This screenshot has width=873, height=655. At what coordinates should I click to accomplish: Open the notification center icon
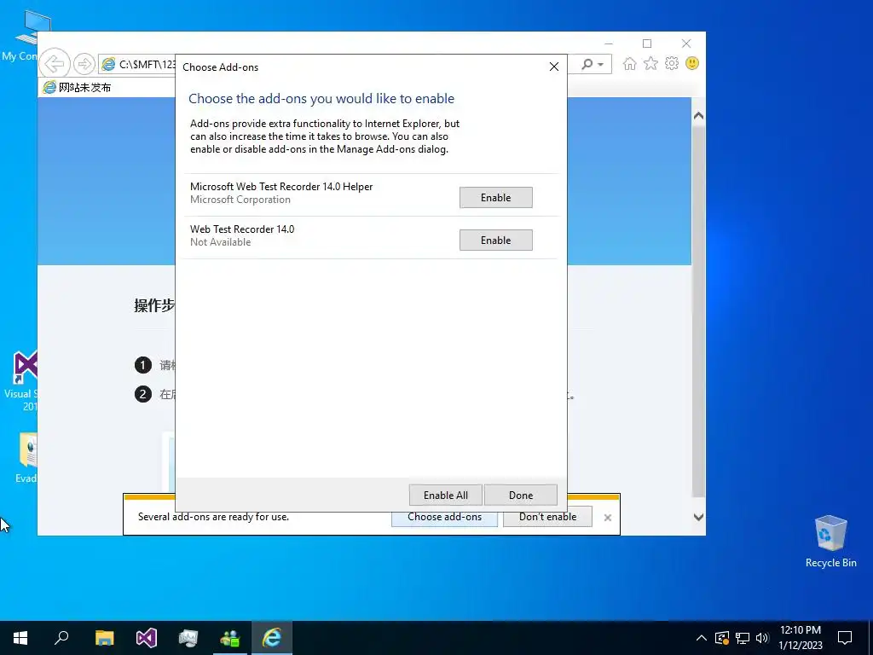tap(845, 638)
